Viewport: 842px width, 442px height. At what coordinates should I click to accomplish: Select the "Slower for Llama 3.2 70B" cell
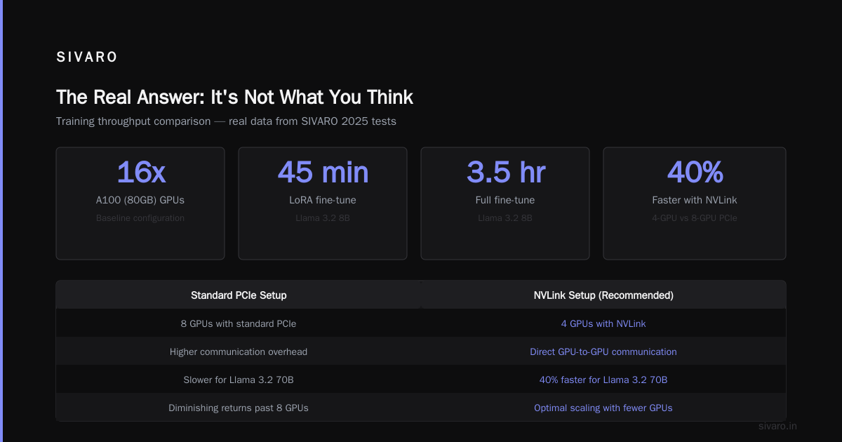[x=239, y=380]
